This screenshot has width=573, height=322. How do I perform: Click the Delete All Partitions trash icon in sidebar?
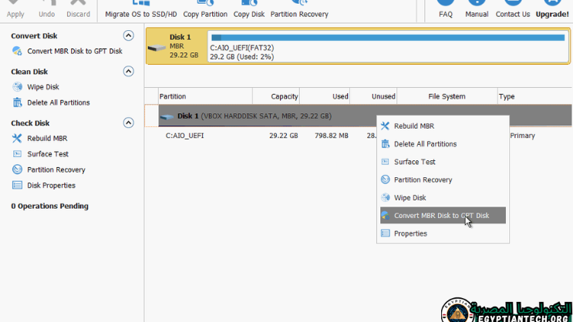(17, 102)
